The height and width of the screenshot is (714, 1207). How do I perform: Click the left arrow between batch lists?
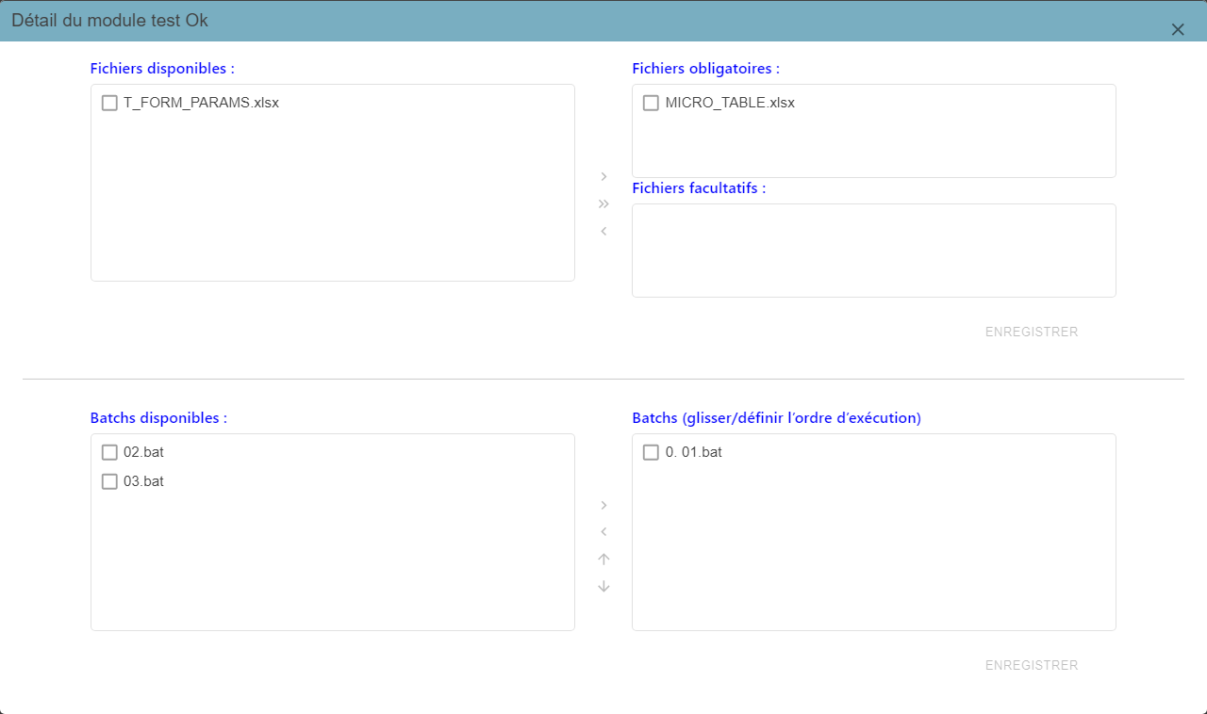click(x=603, y=532)
